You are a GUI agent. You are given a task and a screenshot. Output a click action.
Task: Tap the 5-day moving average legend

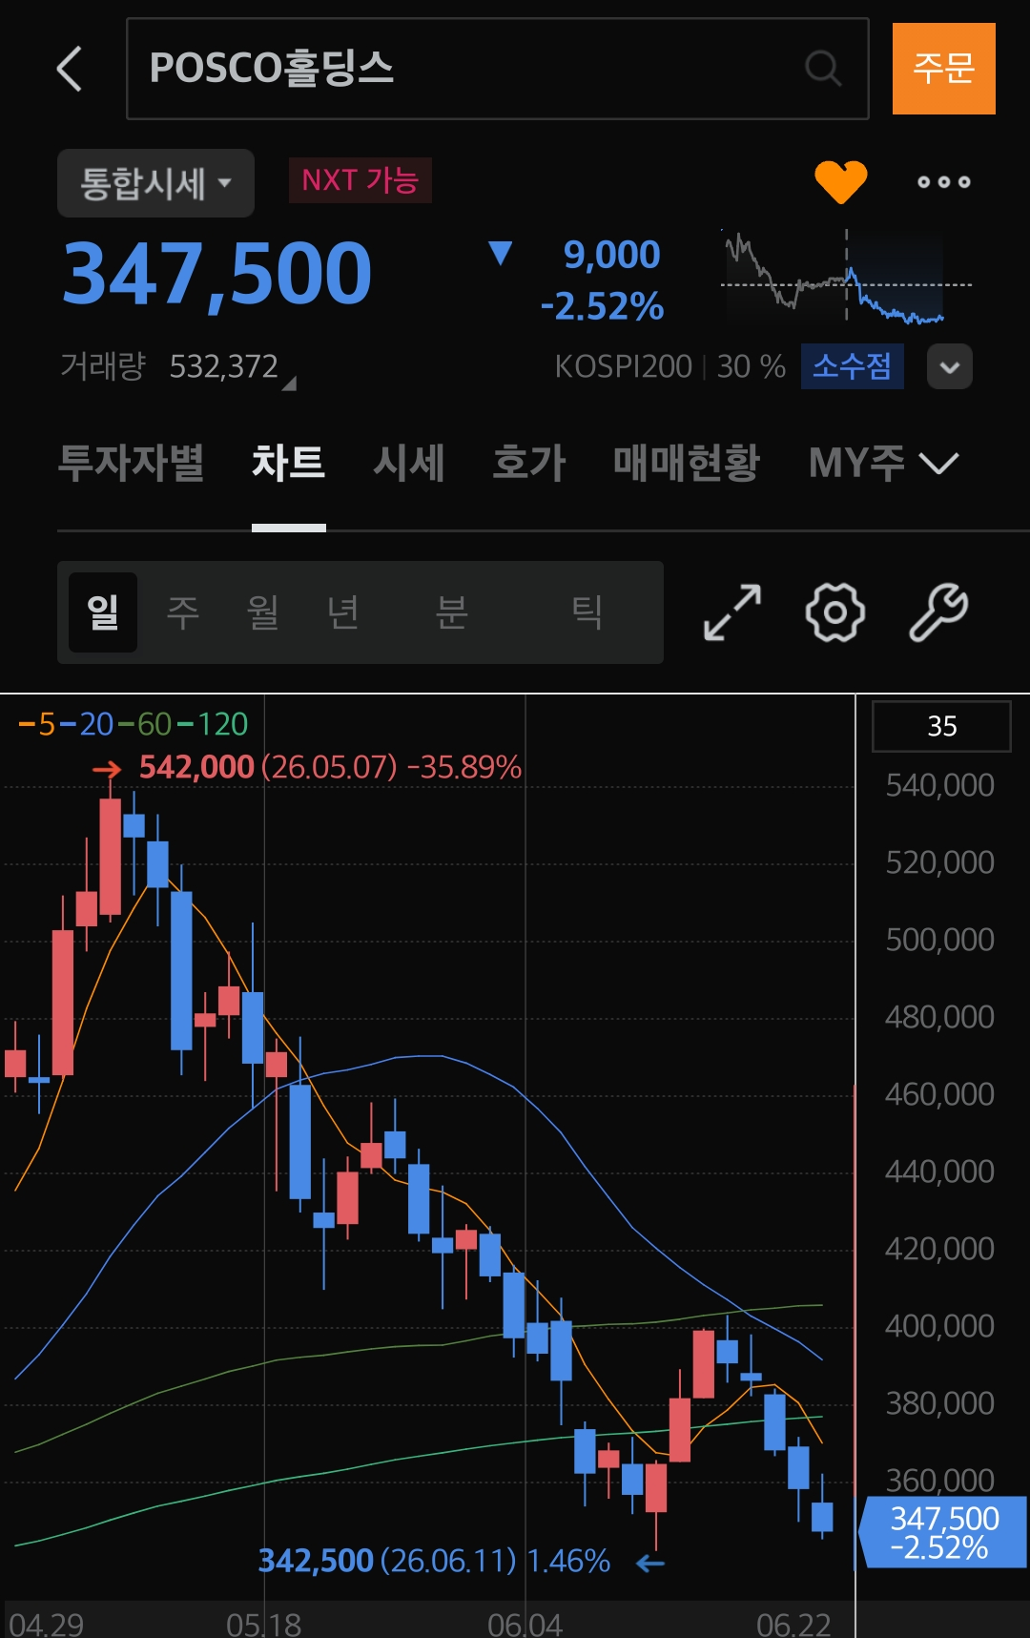pos(37,724)
